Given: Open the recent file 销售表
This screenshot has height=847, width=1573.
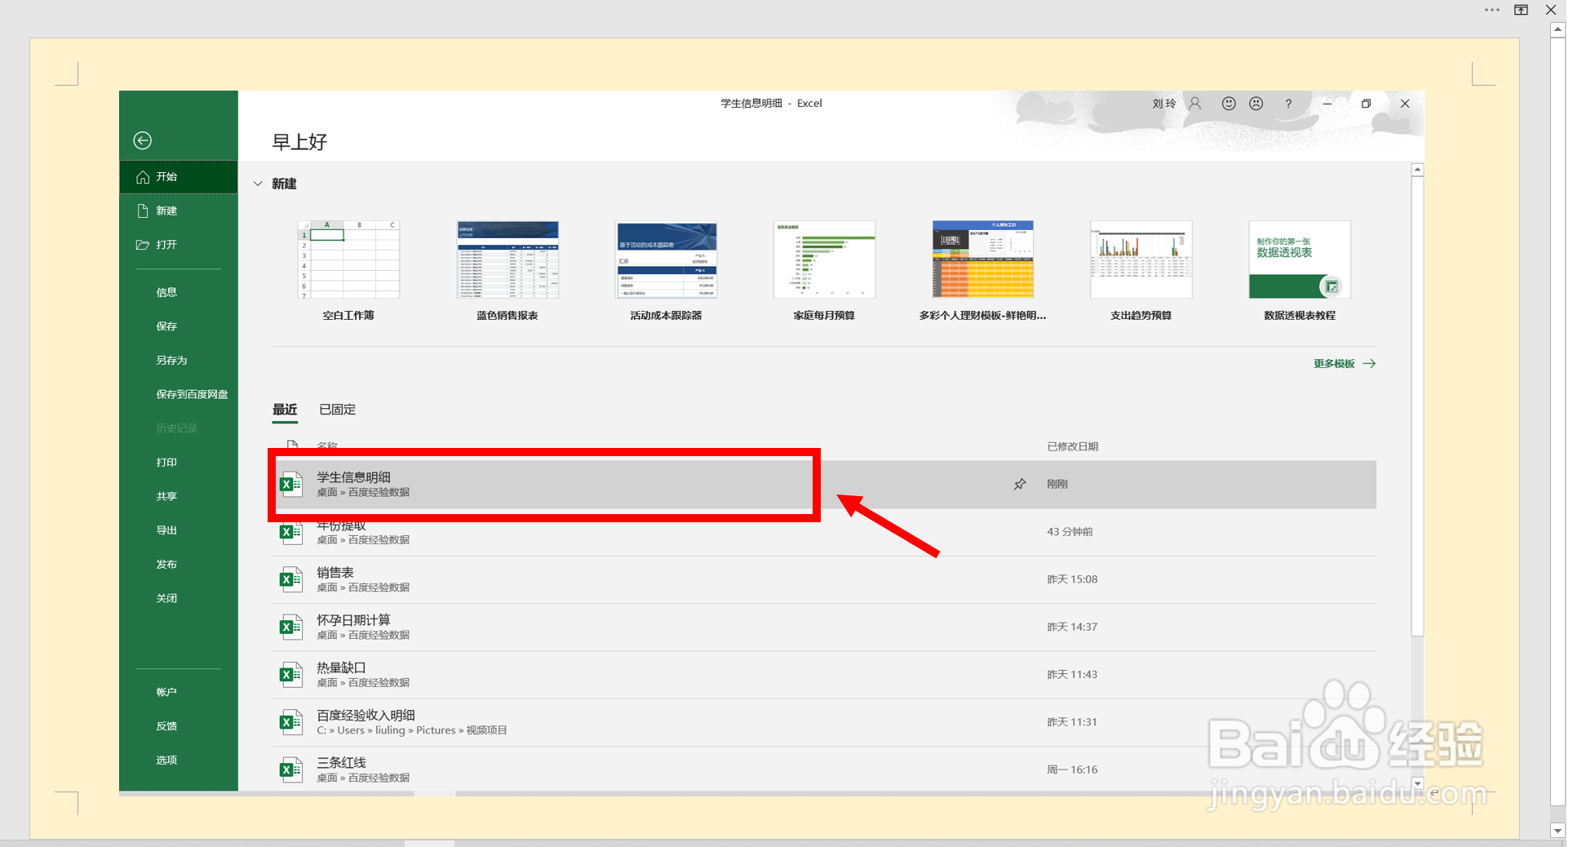Looking at the screenshot, I should click(x=824, y=579).
